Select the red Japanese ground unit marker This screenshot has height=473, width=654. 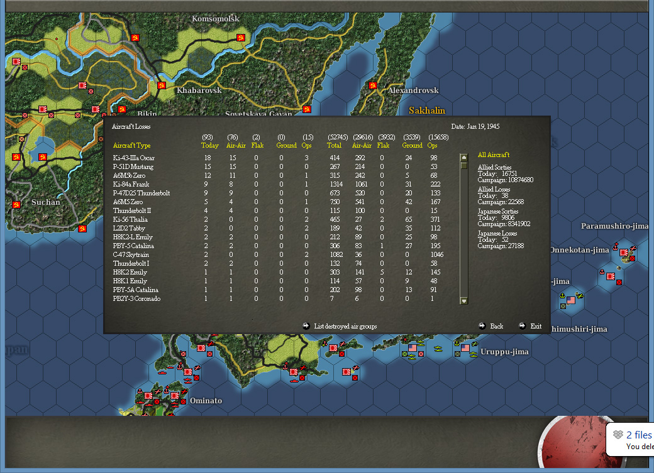pos(632,258)
